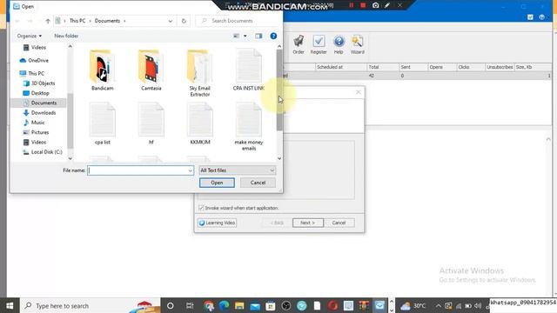
Task: Click the file list scroll down arrow
Action: [279, 158]
